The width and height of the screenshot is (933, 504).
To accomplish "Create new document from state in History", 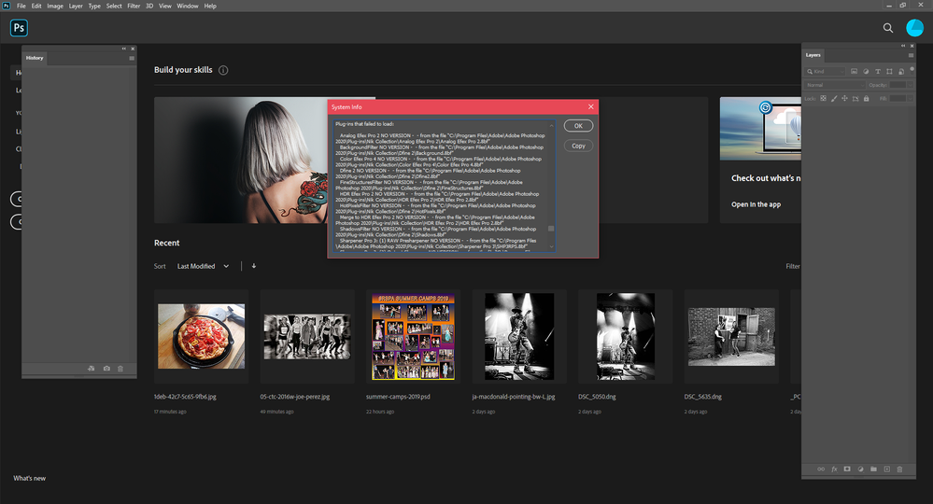I will click(x=91, y=369).
